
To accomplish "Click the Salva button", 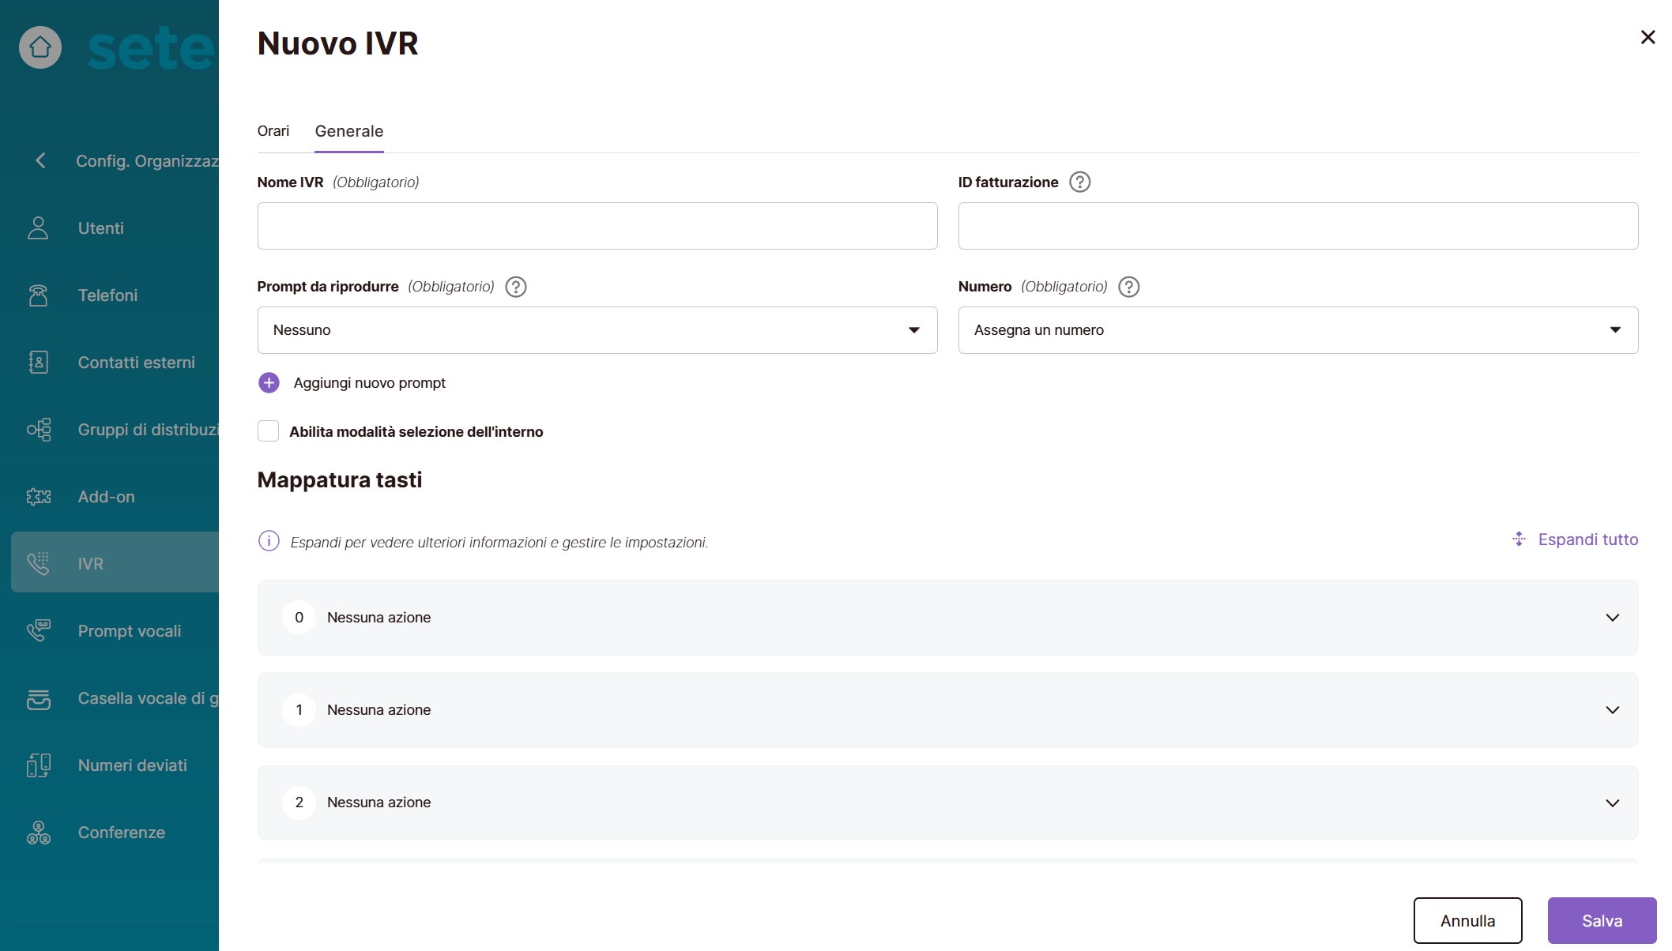I will [x=1601, y=920].
